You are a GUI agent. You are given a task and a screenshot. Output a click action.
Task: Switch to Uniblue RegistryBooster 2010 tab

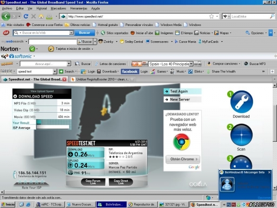point(102,79)
